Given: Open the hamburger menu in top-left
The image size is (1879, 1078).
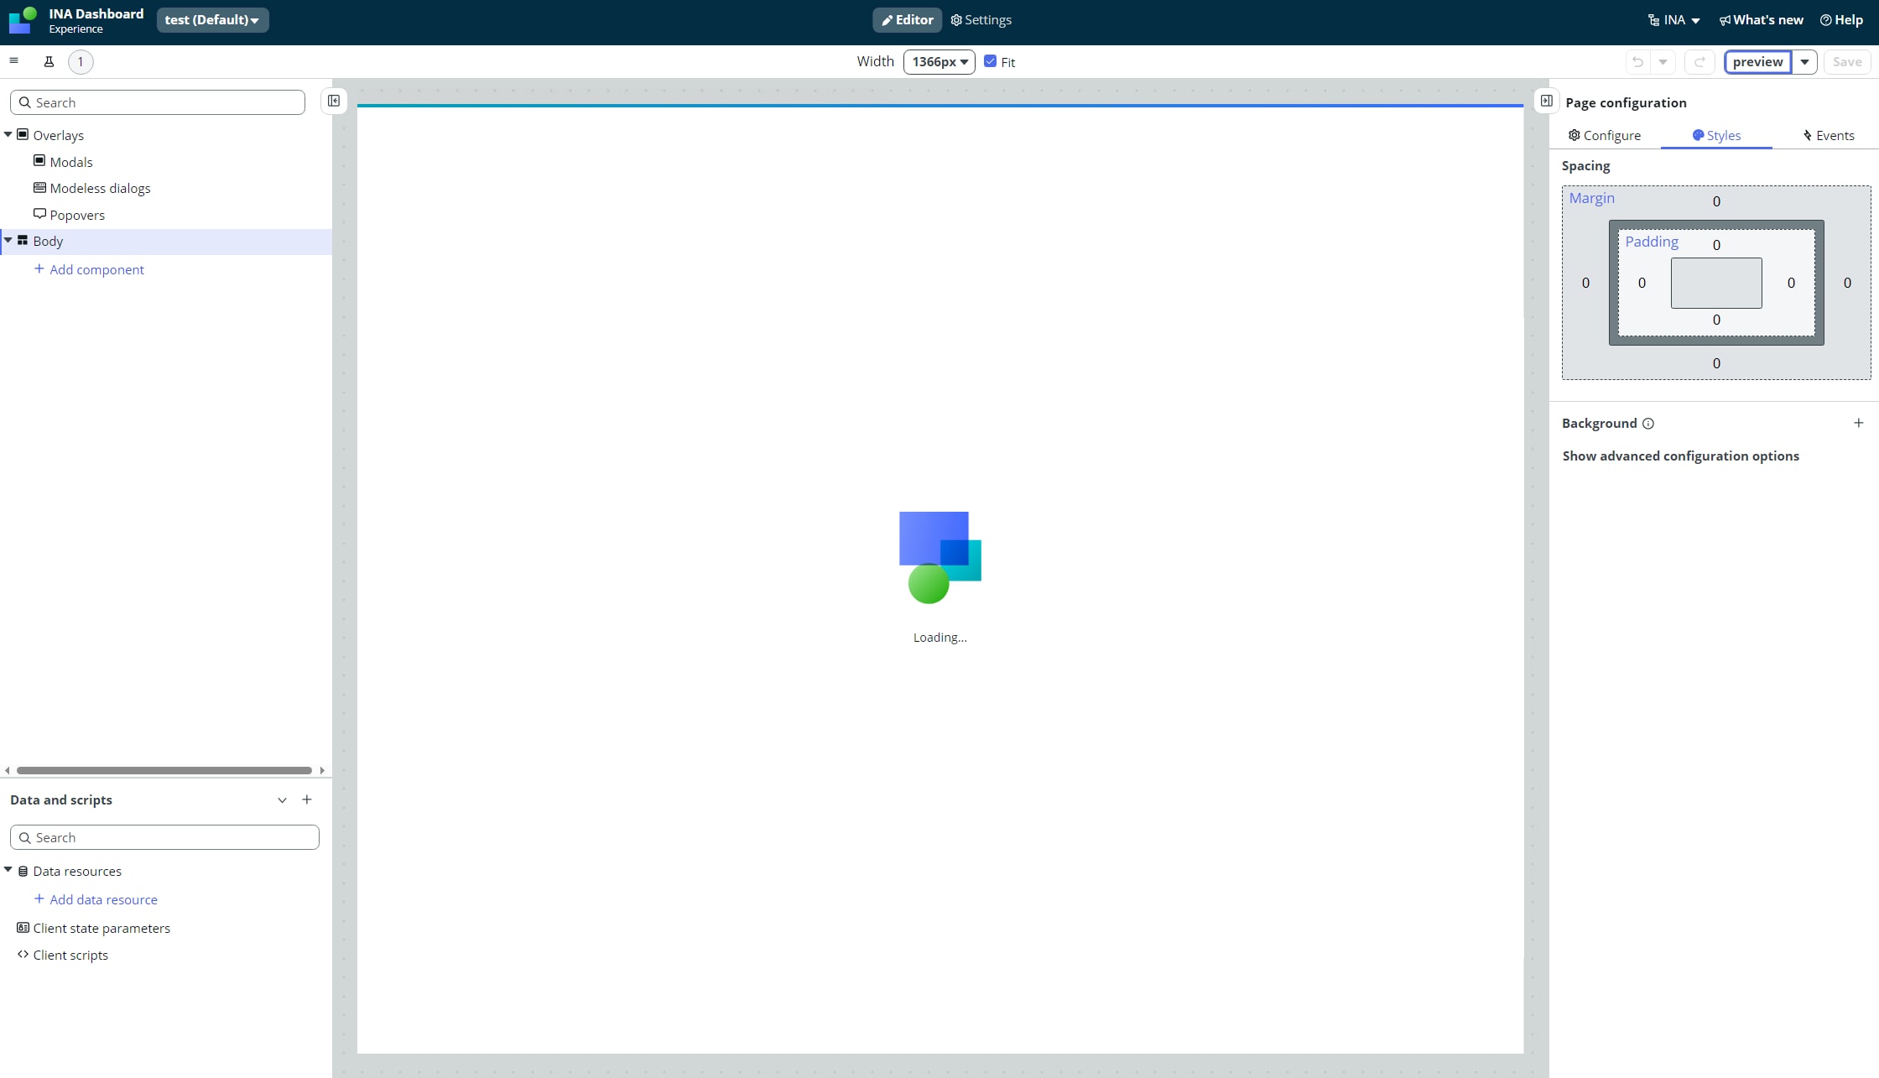Looking at the screenshot, I should pyautogui.click(x=13, y=60).
